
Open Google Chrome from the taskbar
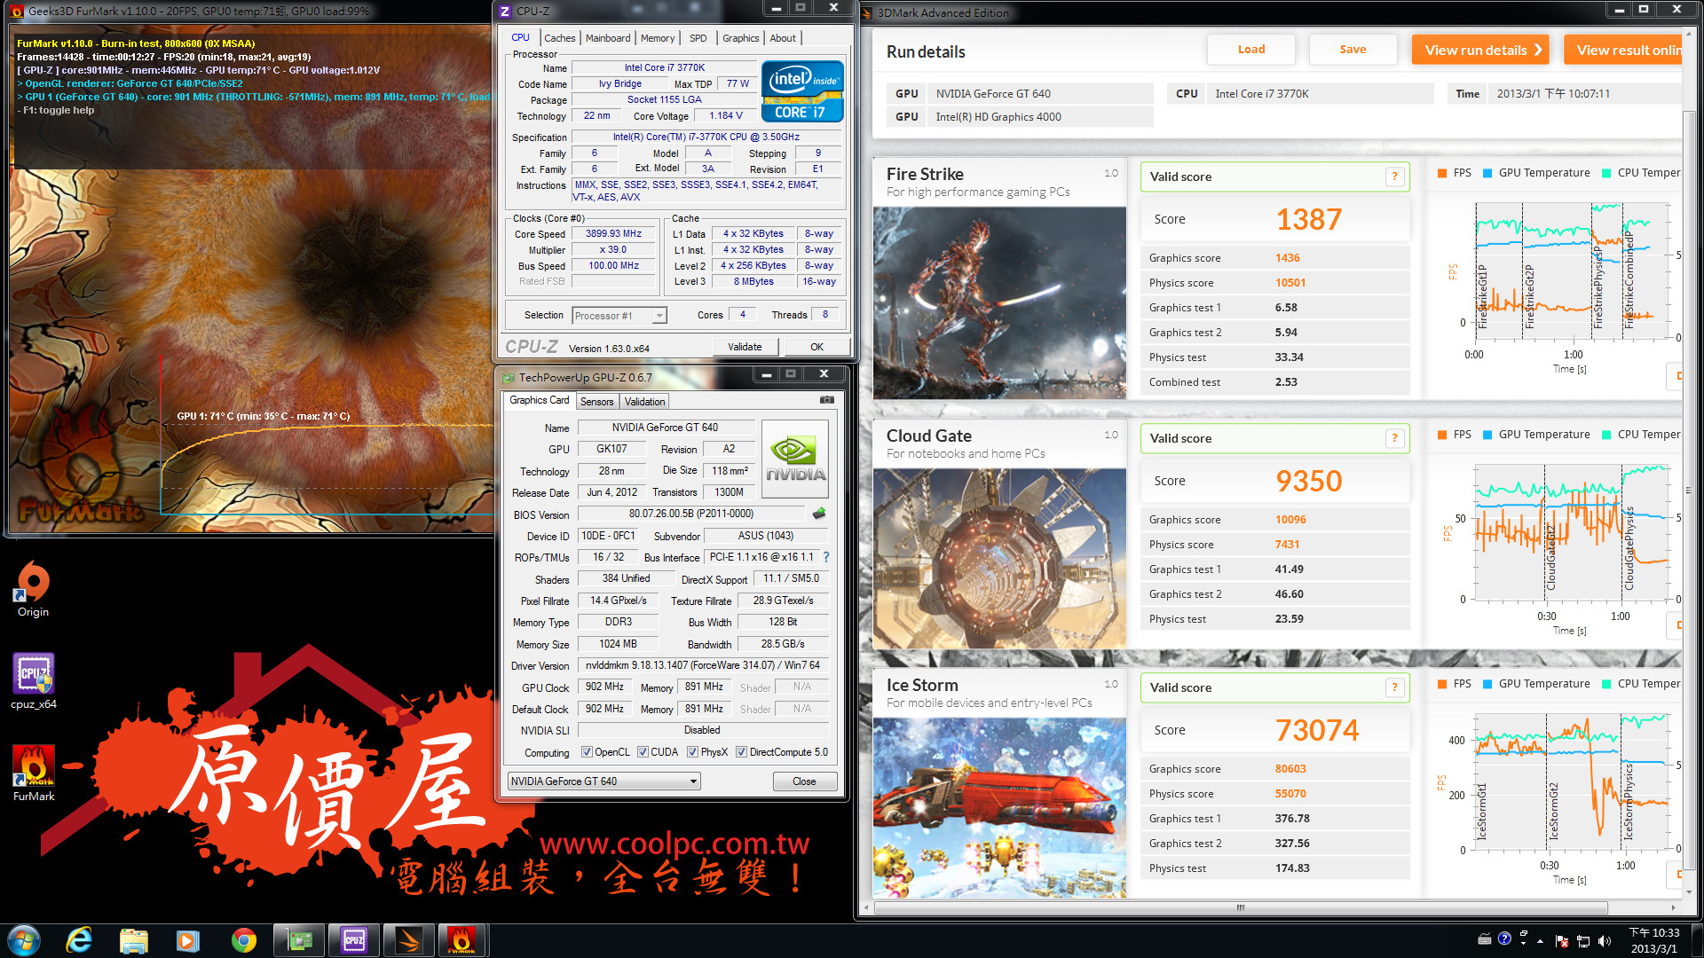click(x=243, y=940)
